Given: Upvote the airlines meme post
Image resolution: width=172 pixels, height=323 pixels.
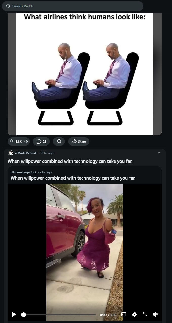Looking at the screenshot, I should pos(12,141).
